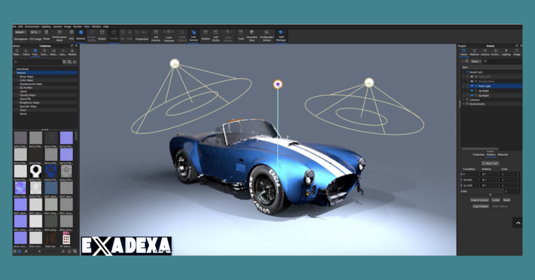Open the Show dropdown in Scene panel

(x=475, y=62)
